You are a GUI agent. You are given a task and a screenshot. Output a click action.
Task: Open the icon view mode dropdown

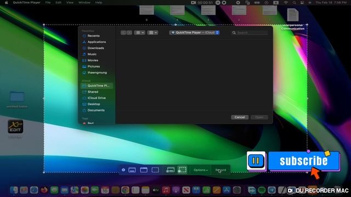pyautogui.click(x=140, y=33)
